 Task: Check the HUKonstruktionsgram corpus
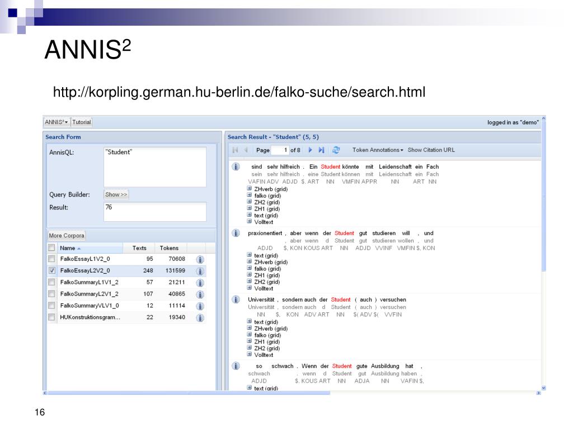click(51, 317)
